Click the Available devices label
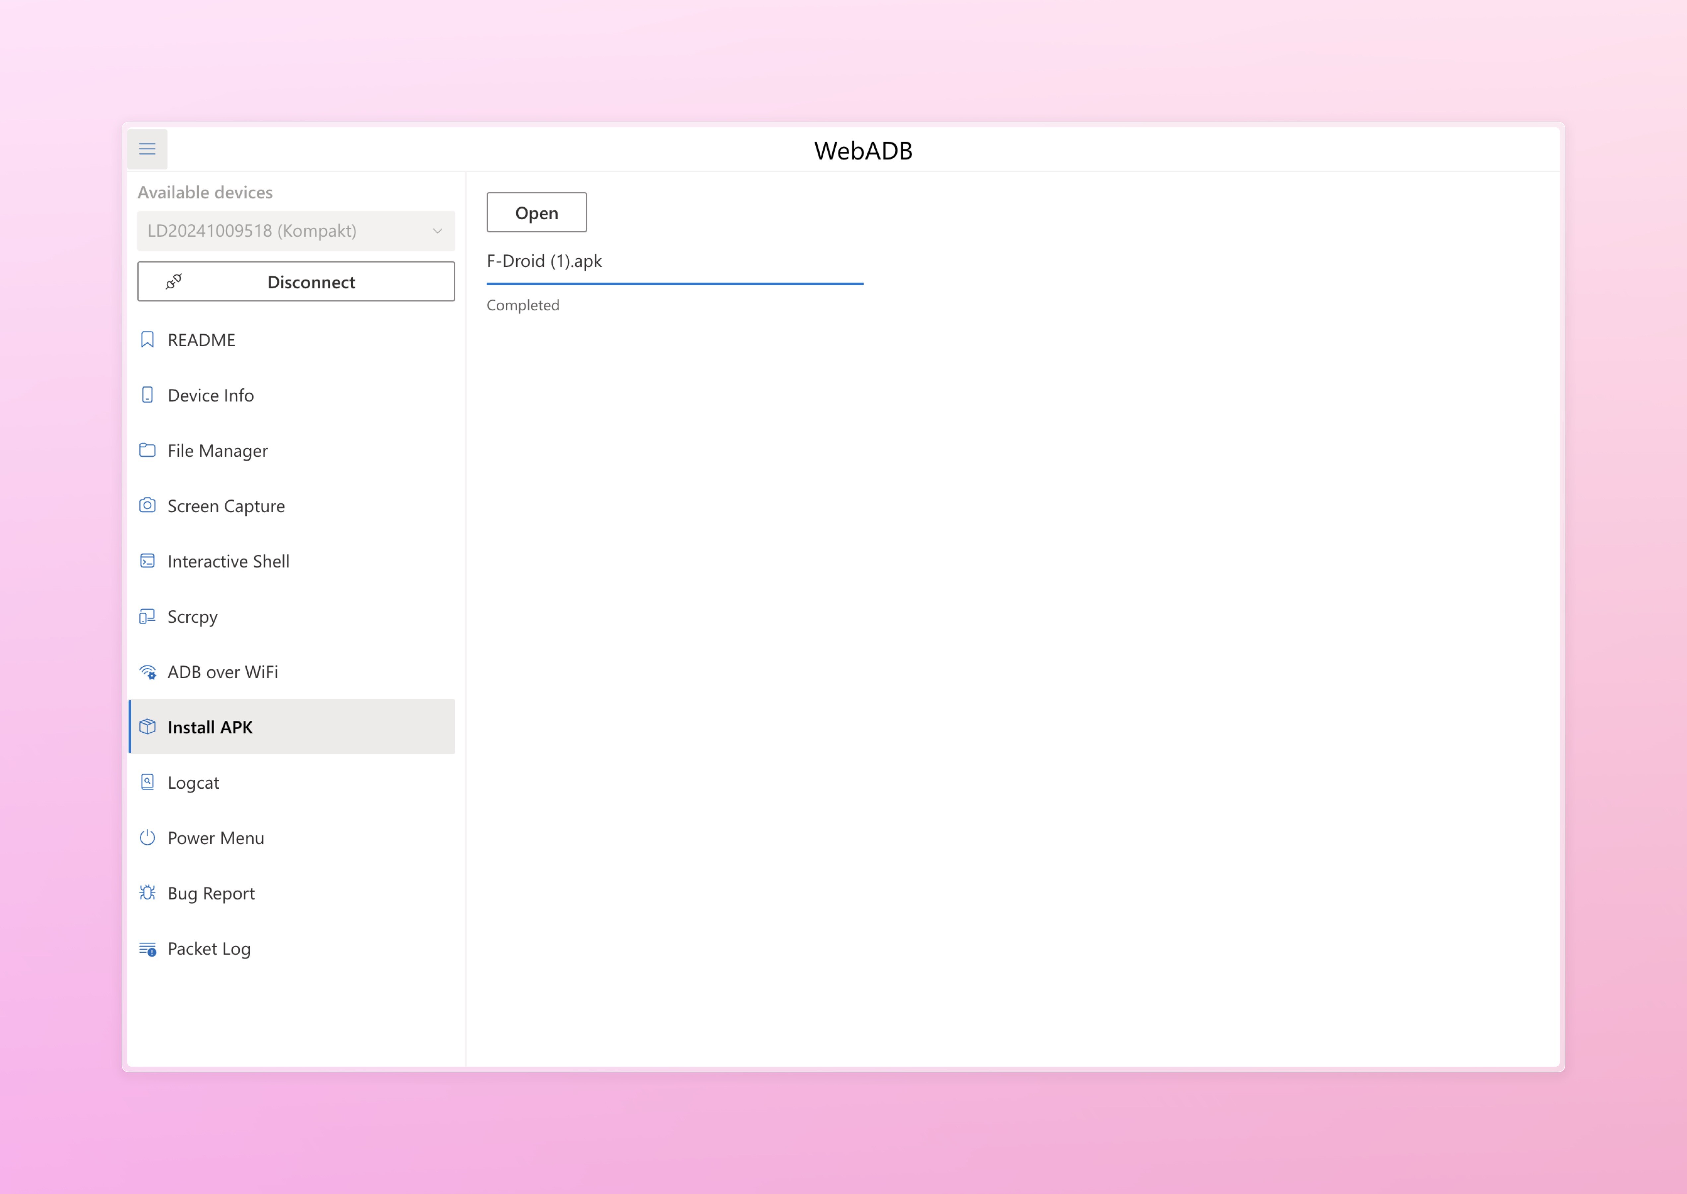This screenshot has width=1687, height=1194. point(205,192)
